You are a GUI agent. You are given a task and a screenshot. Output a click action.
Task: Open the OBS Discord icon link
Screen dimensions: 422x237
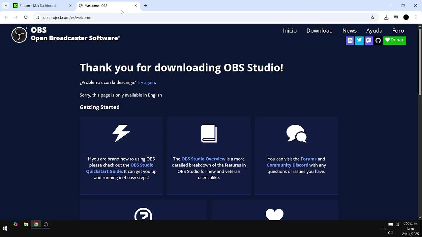[x=350, y=40]
